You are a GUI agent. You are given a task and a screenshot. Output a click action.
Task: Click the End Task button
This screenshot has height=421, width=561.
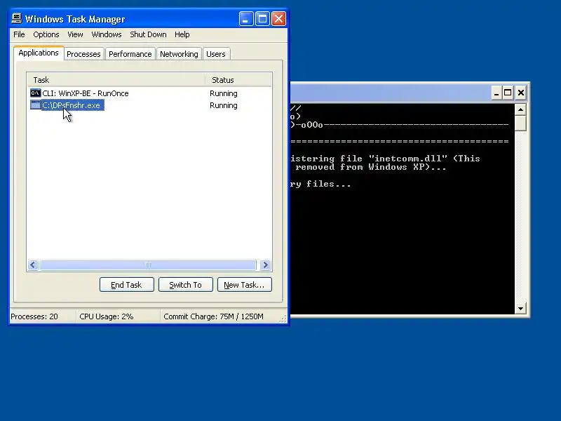tap(127, 285)
